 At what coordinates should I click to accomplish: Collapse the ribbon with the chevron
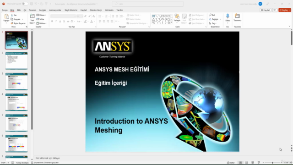[289, 26]
